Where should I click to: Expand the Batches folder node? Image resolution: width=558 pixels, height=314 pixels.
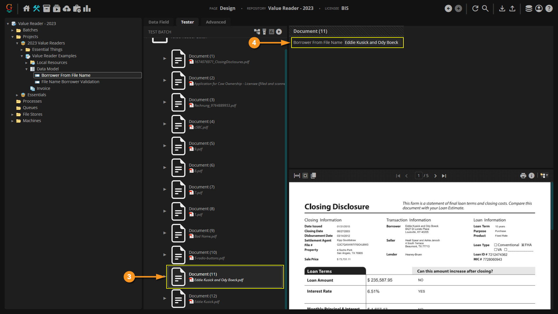12,30
